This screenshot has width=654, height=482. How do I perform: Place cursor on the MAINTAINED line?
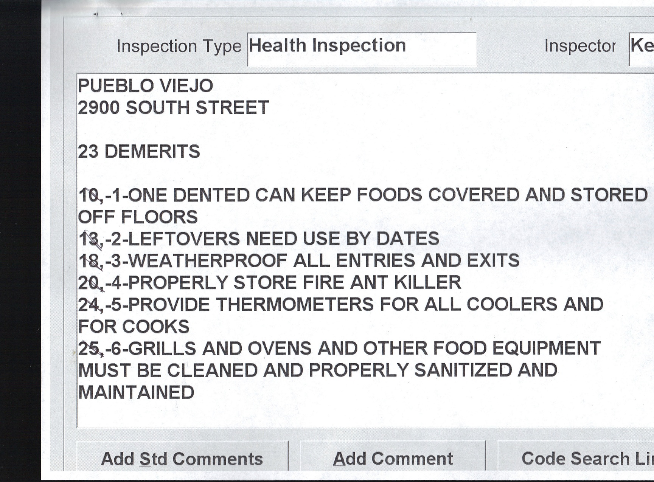[136, 392]
